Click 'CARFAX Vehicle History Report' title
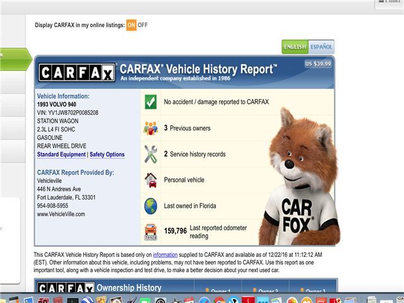404x303 pixels. [198, 69]
